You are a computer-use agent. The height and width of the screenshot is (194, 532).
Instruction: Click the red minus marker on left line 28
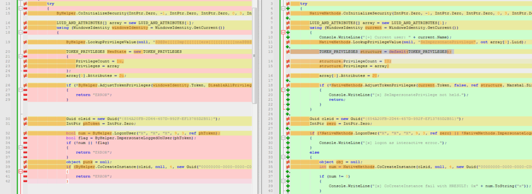click(25, 95)
